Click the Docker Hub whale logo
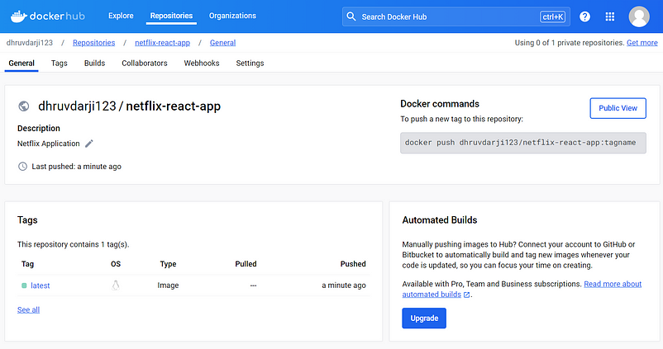 point(47,16)
